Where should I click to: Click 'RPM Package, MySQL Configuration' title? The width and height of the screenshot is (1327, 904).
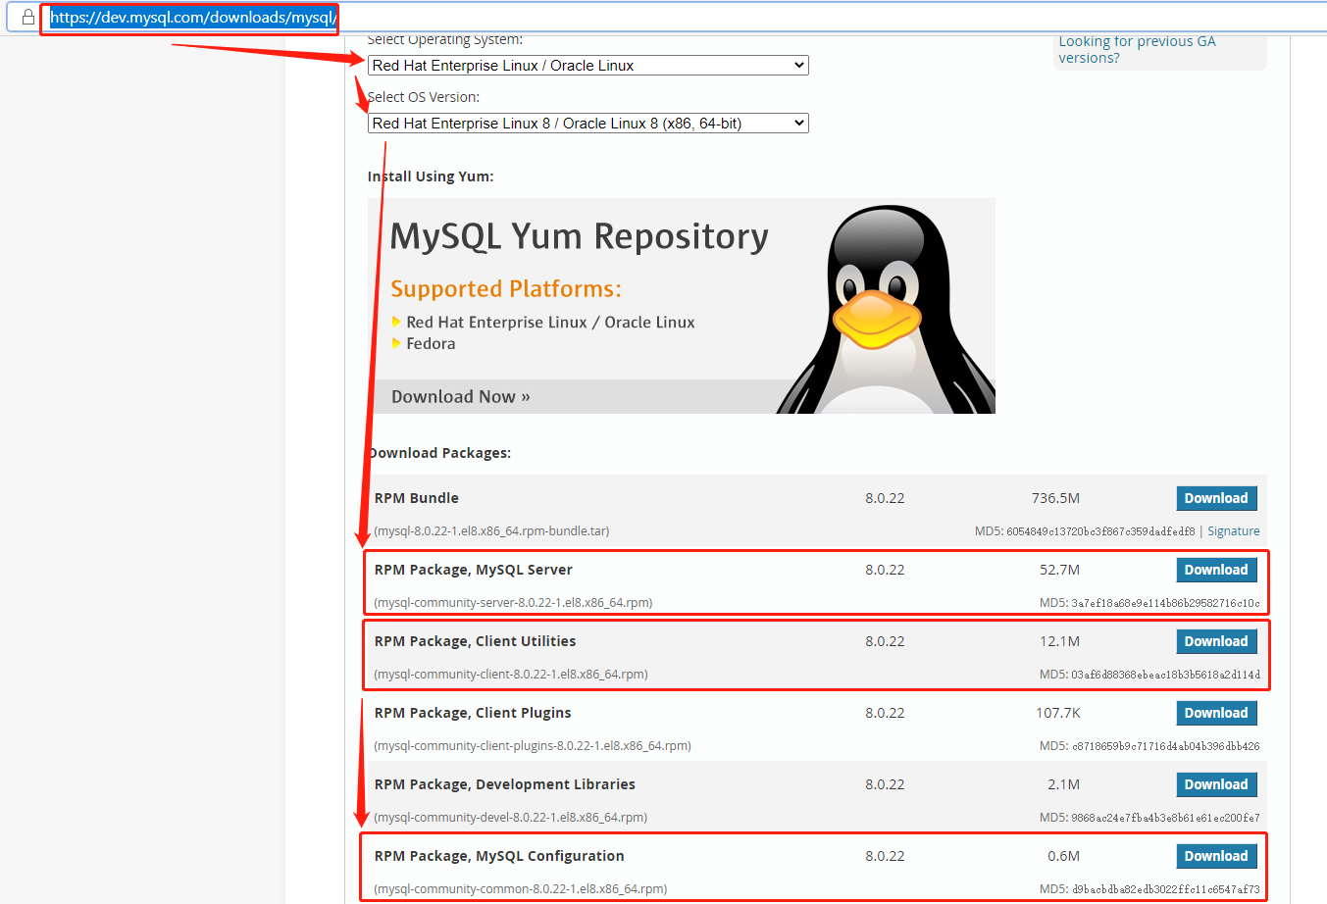499,856
